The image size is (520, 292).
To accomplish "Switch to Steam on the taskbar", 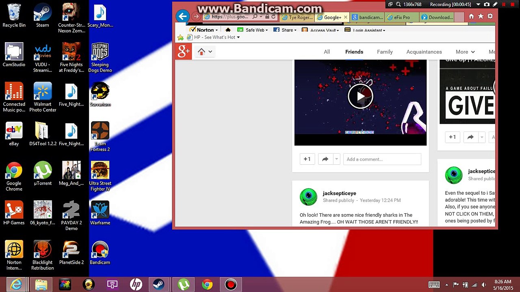I will (159, 285).
